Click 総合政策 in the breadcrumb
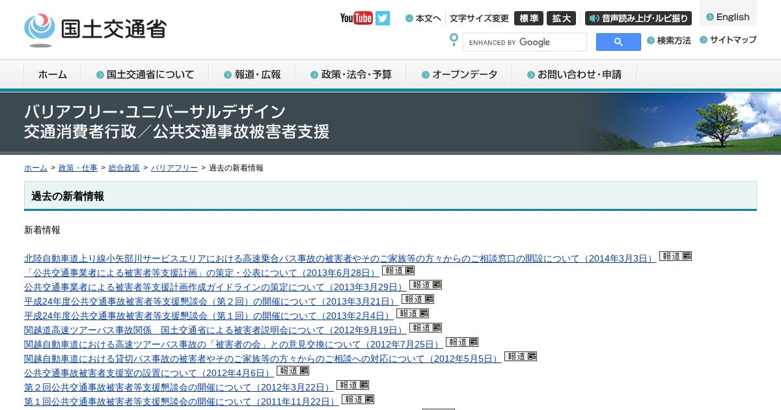Screen dimensions: 781x410 coord(124,168)
